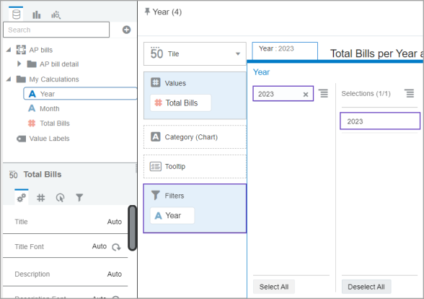
Task: Click the Select All button
Action: pyautogui.click(x=274, y=287)
